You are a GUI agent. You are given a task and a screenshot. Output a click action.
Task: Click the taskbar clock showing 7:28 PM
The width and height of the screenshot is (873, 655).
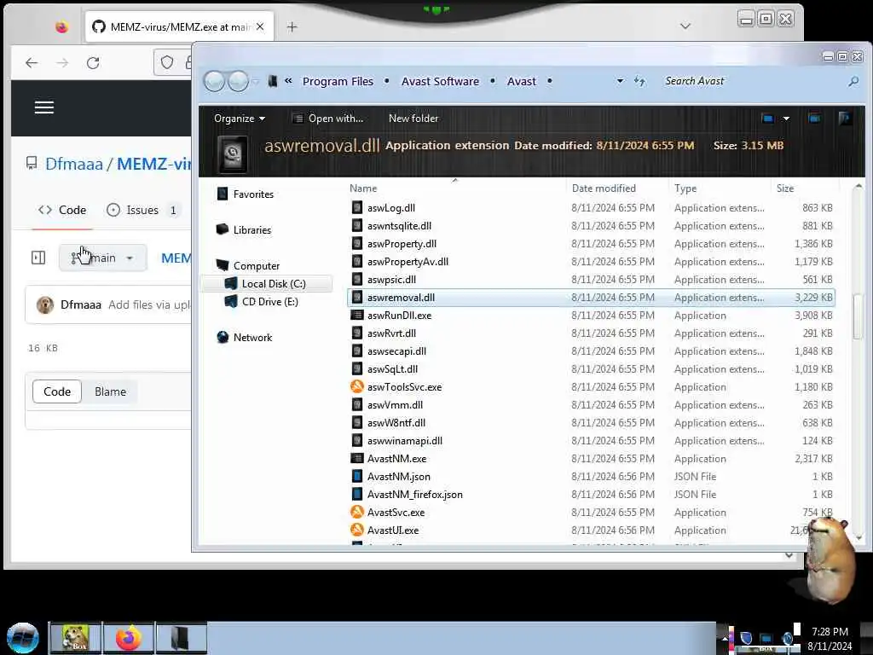pos(830,632)
